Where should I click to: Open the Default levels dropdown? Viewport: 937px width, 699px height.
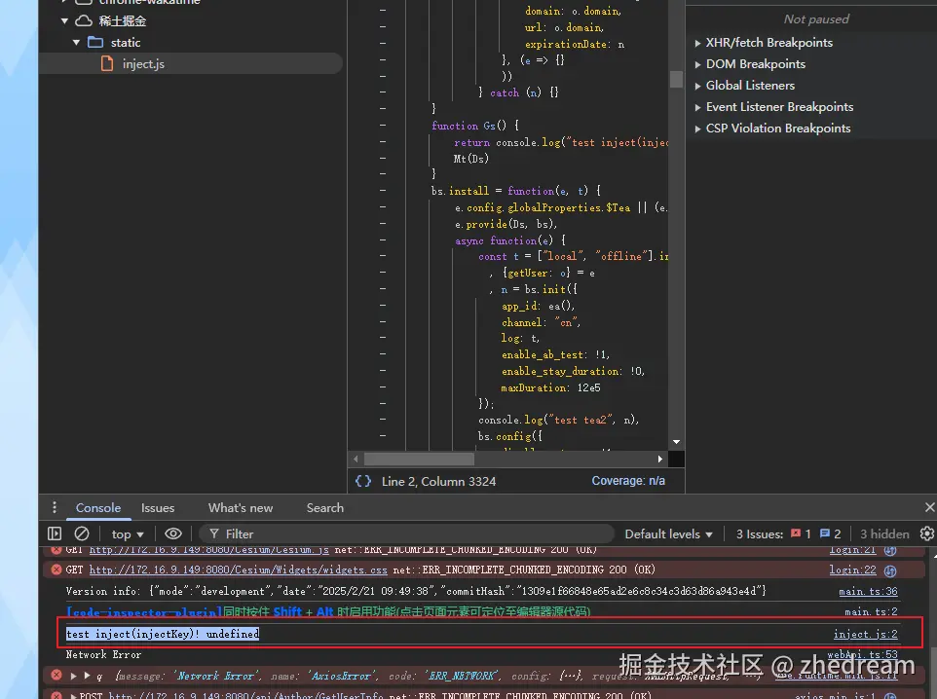click(668, 533)
